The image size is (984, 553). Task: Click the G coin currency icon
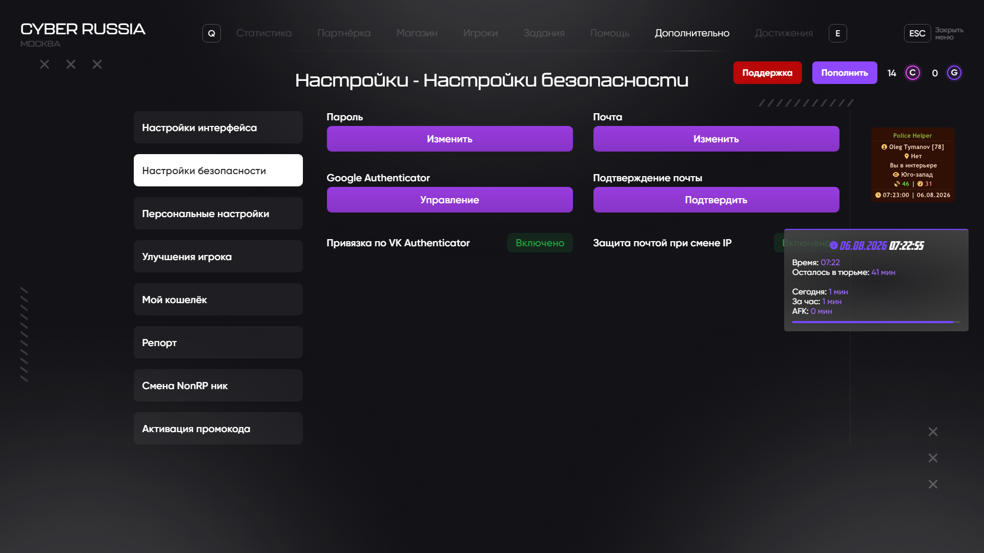click(954, 73)
